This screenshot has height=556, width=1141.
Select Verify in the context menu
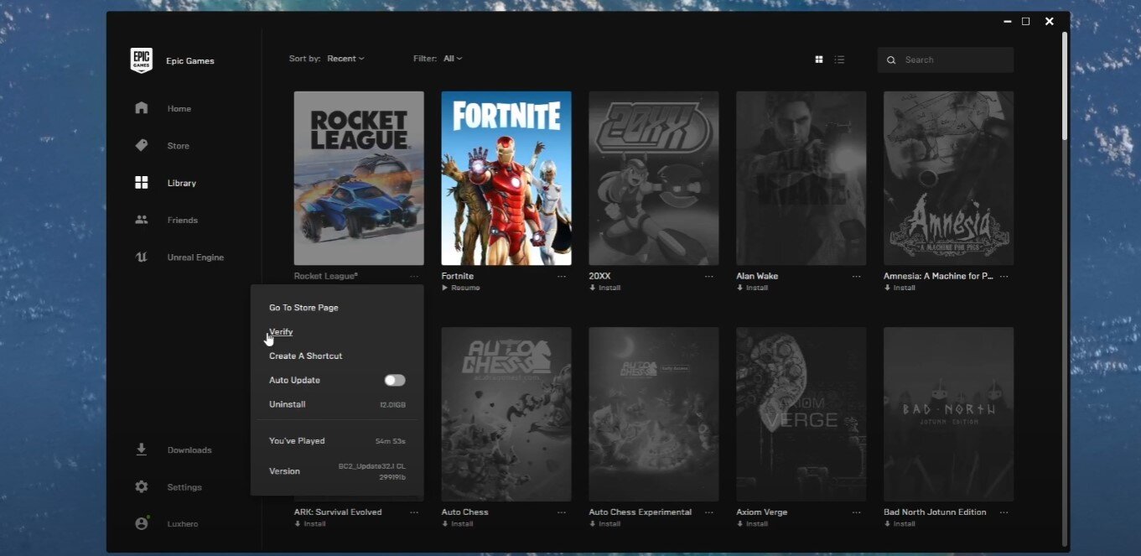tap(281, 332)
